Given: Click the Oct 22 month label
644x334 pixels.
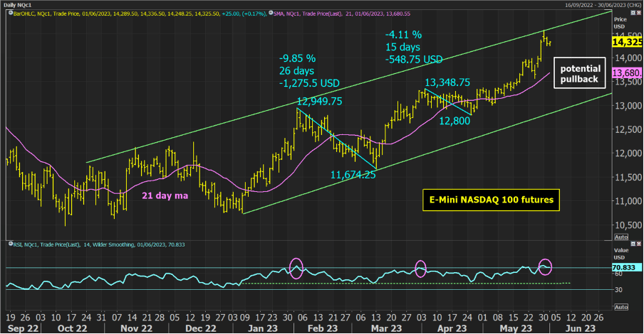Looking at the screenshot, I should [72, 328].
